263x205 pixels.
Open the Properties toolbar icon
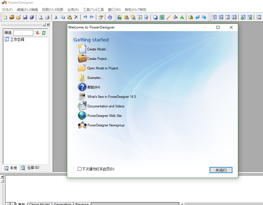point(101,17)
